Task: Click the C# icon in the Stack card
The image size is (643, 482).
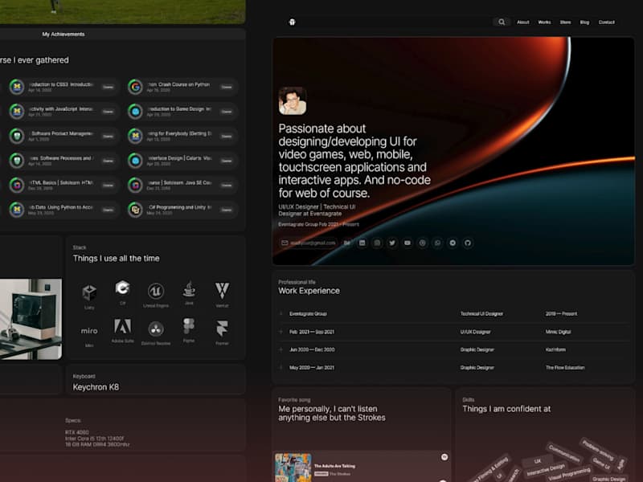Action: click(x=123, y=288)
